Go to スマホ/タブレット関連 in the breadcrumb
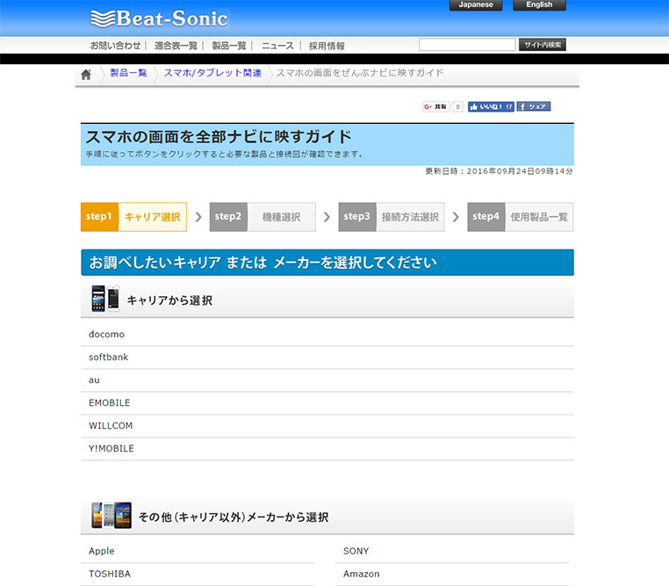Screen dimensions: 669x586 (212, 73)
